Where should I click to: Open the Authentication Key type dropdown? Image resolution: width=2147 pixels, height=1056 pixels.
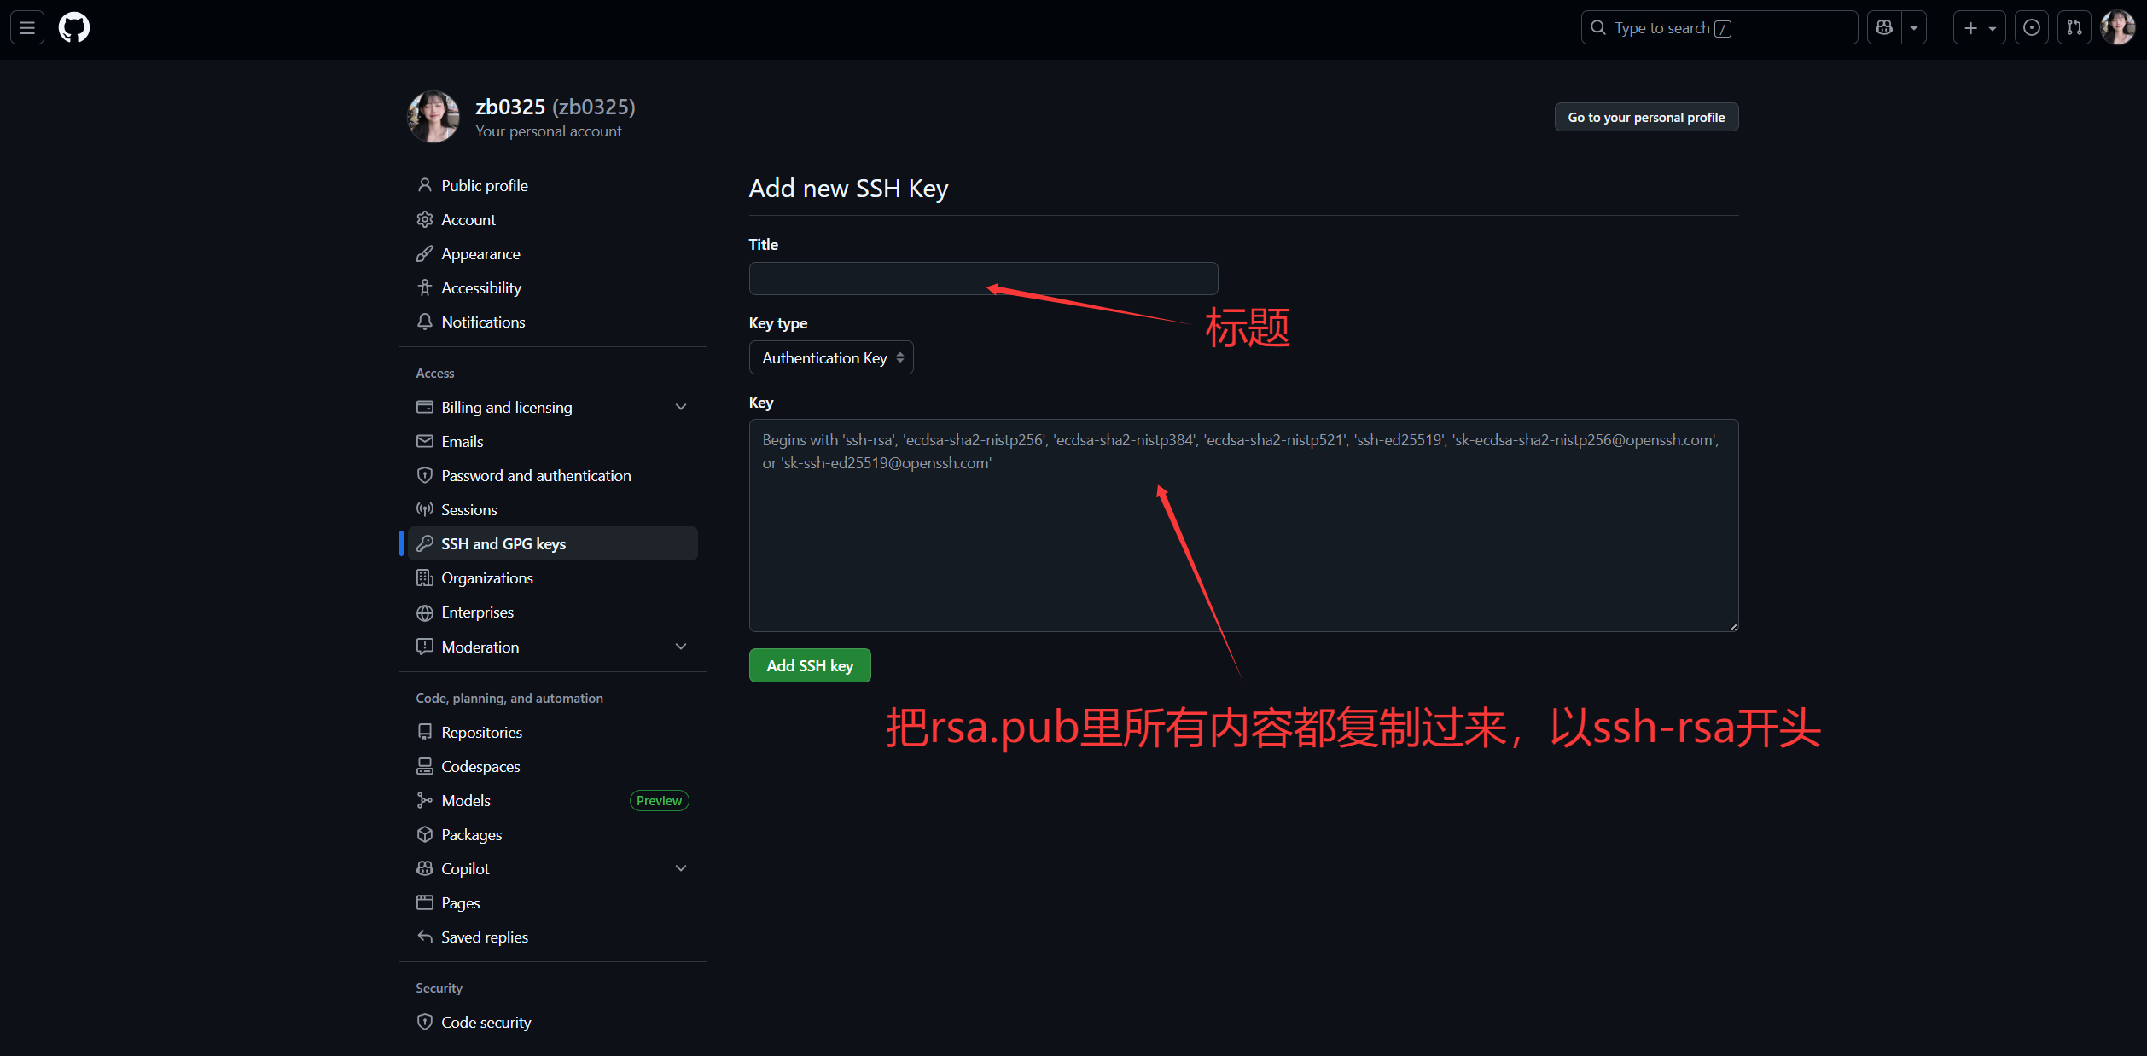(830, 357)
